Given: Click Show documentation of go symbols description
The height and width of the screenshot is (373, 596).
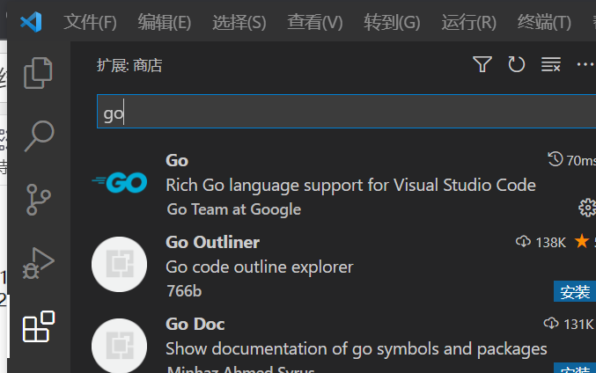Looking at the screenshot, I should coord(357,348).
